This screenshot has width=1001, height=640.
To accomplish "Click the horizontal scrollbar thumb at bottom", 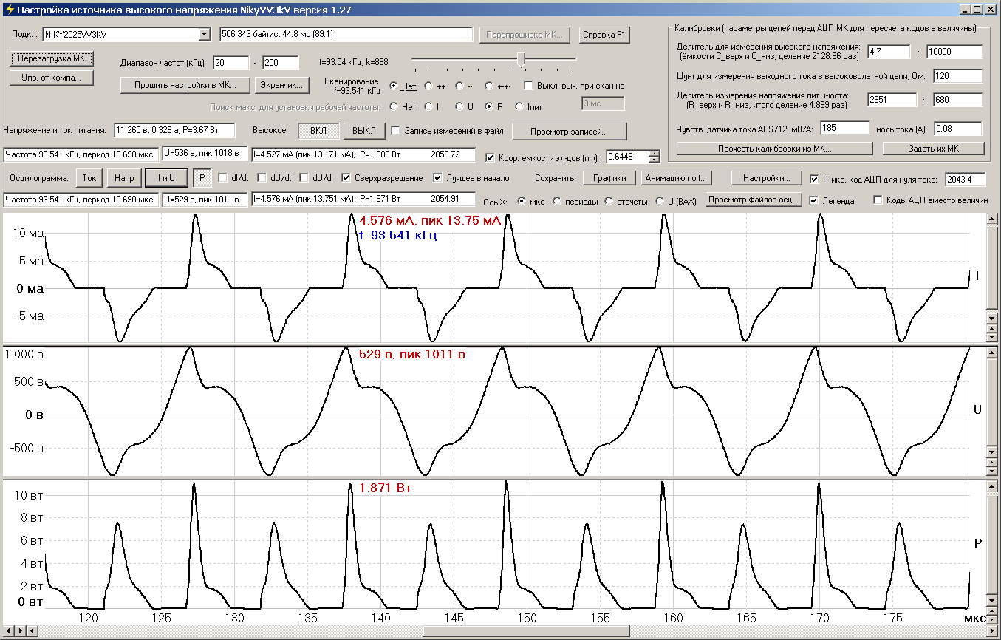I will (x=525, y=630).
